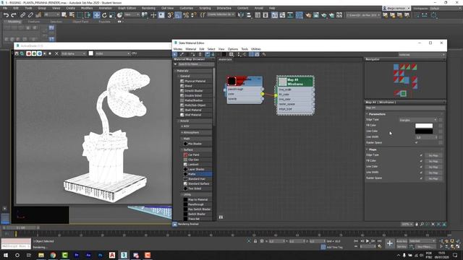Image resolution: width=463 pixels, height=260 pixels.
Task: Click the Play Animation button
Action: coord(368,241)
